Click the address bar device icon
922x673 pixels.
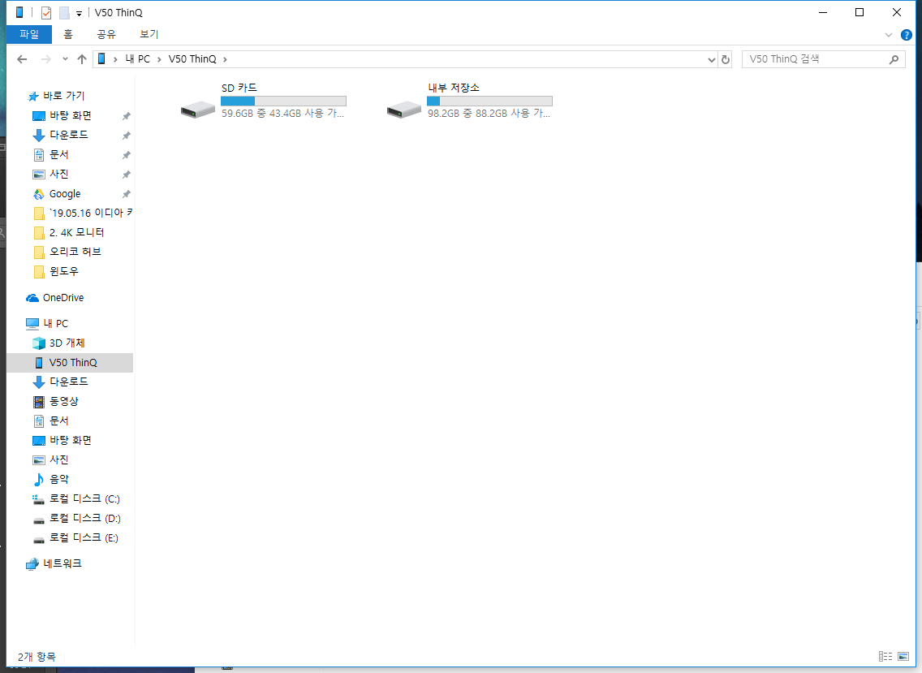pyautogui.click(x=101, y=58)
